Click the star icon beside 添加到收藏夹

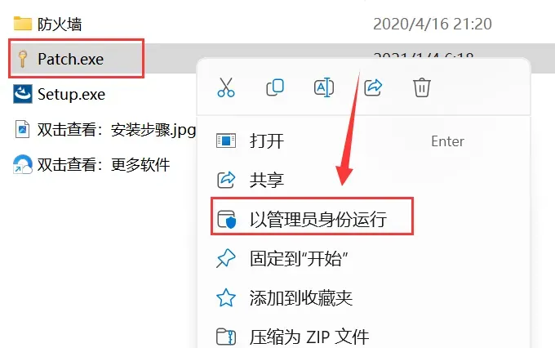click(x=226, y=297)
